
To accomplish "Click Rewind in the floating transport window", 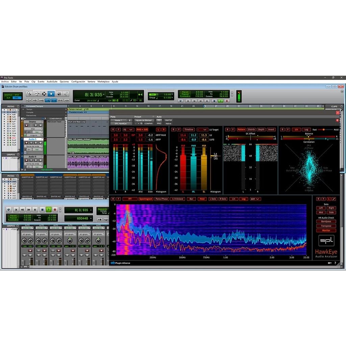I will [x=22, y=209].
